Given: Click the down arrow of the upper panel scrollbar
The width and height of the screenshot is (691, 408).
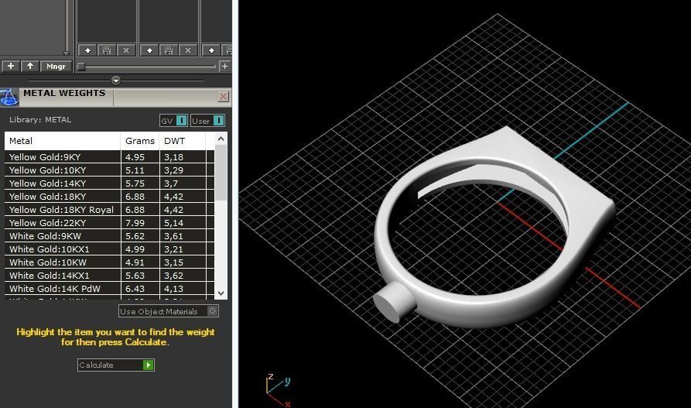Looking at the screenshot, I should (x=66, y=53).
